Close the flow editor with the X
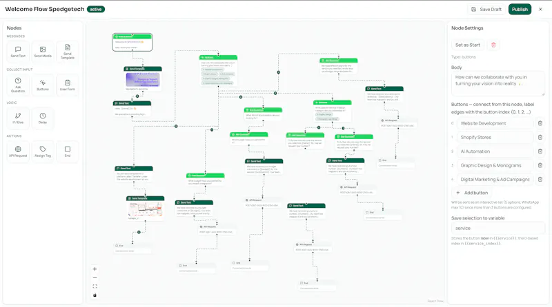552x307 pixels. 540,10
